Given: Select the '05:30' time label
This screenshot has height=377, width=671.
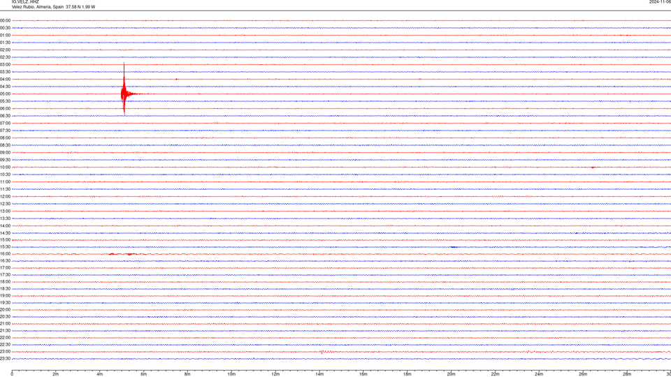Looking at the screenshot, I should (x=5, y=101).
